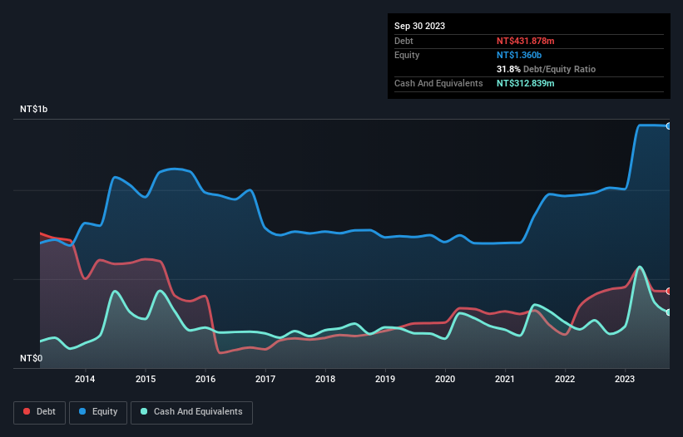The width and height of the screenshot is (683, 437).
Task: Click the Equity endpoint marker at Sep 2023
Action: pyautogui.click(x=669, y=126)
